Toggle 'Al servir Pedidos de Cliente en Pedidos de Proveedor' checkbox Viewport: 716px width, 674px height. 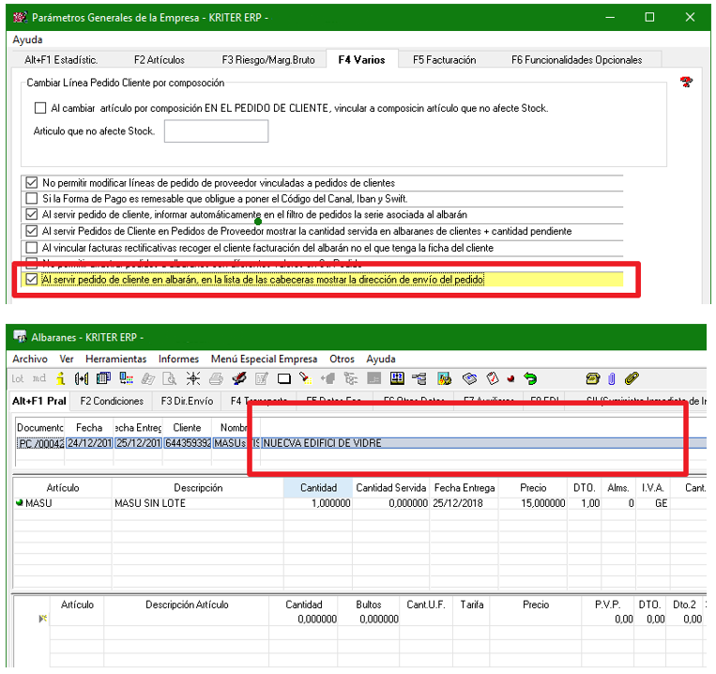[x=32, y=231]
